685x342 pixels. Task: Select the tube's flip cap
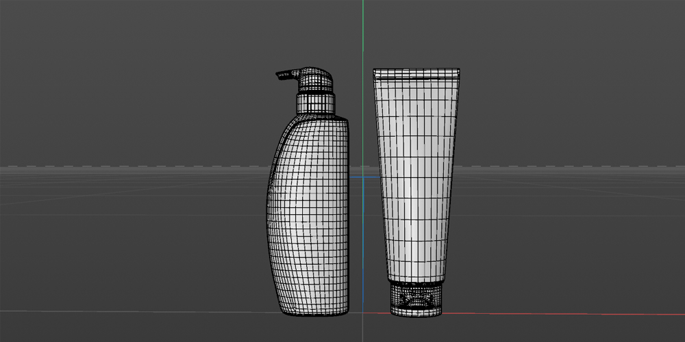click(x=415, y=300)
